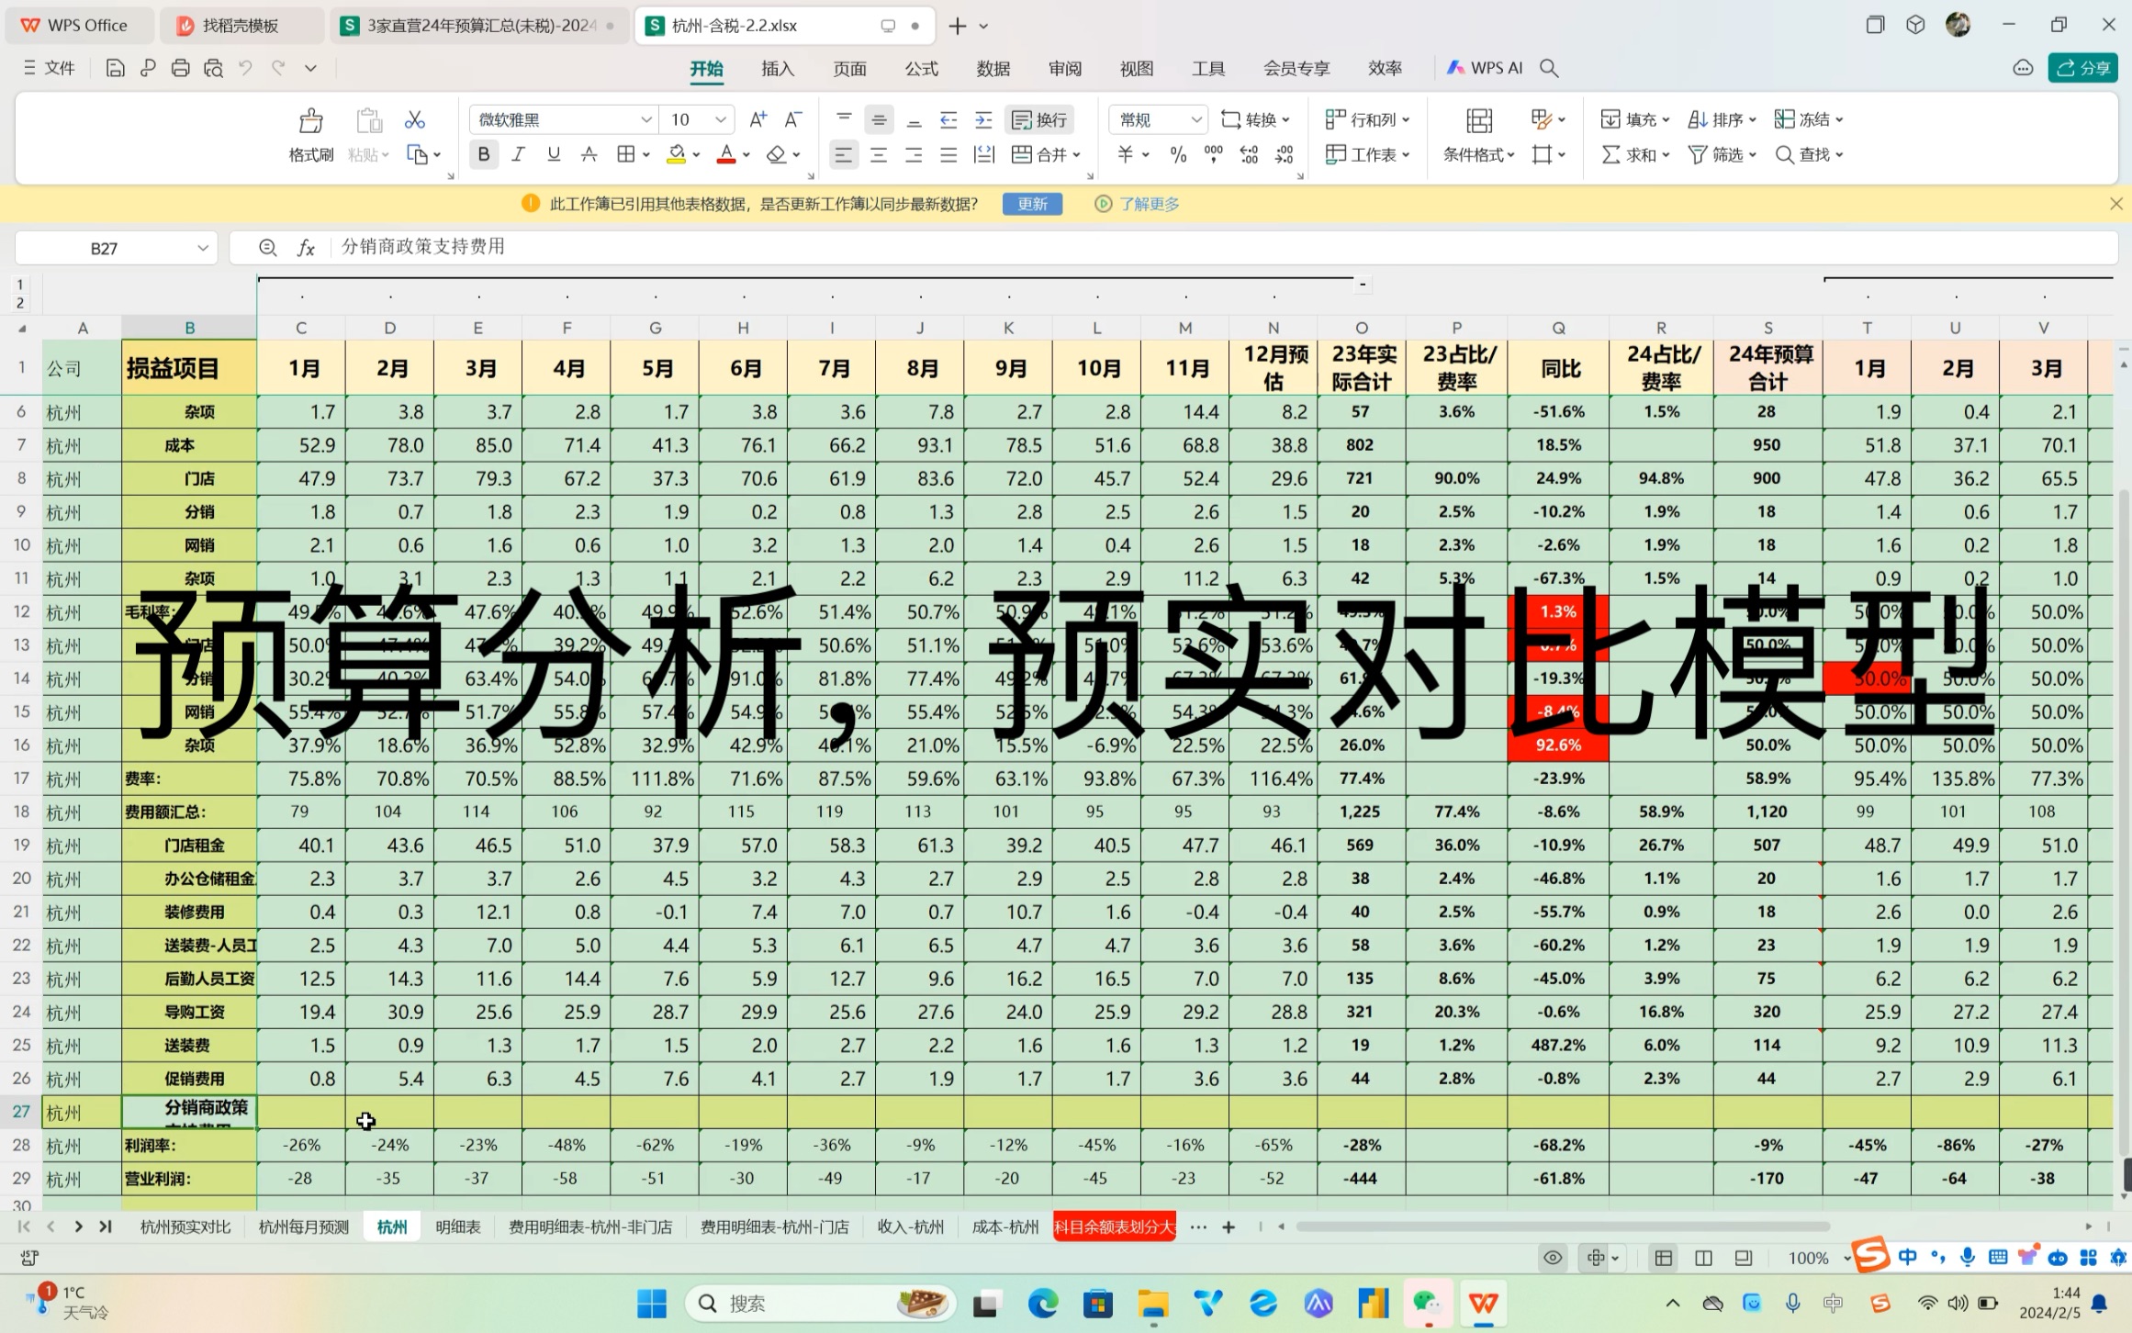2132x1333 pixels.
Task: Toggle bold formatting
Action: click(484, 155)
